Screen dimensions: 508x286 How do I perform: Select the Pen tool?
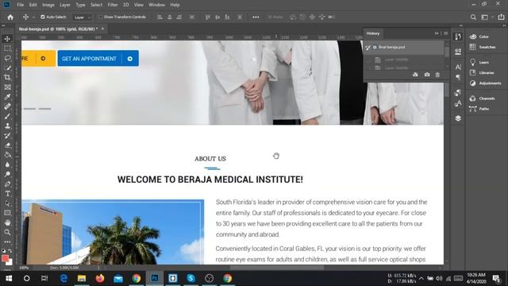[x=7, y=184]
